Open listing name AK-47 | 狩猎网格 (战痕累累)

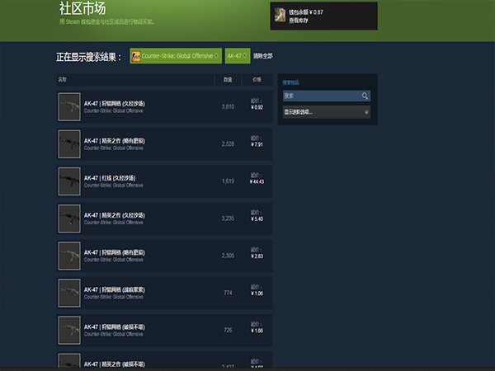pyautogui.click(x=115, y=289)
